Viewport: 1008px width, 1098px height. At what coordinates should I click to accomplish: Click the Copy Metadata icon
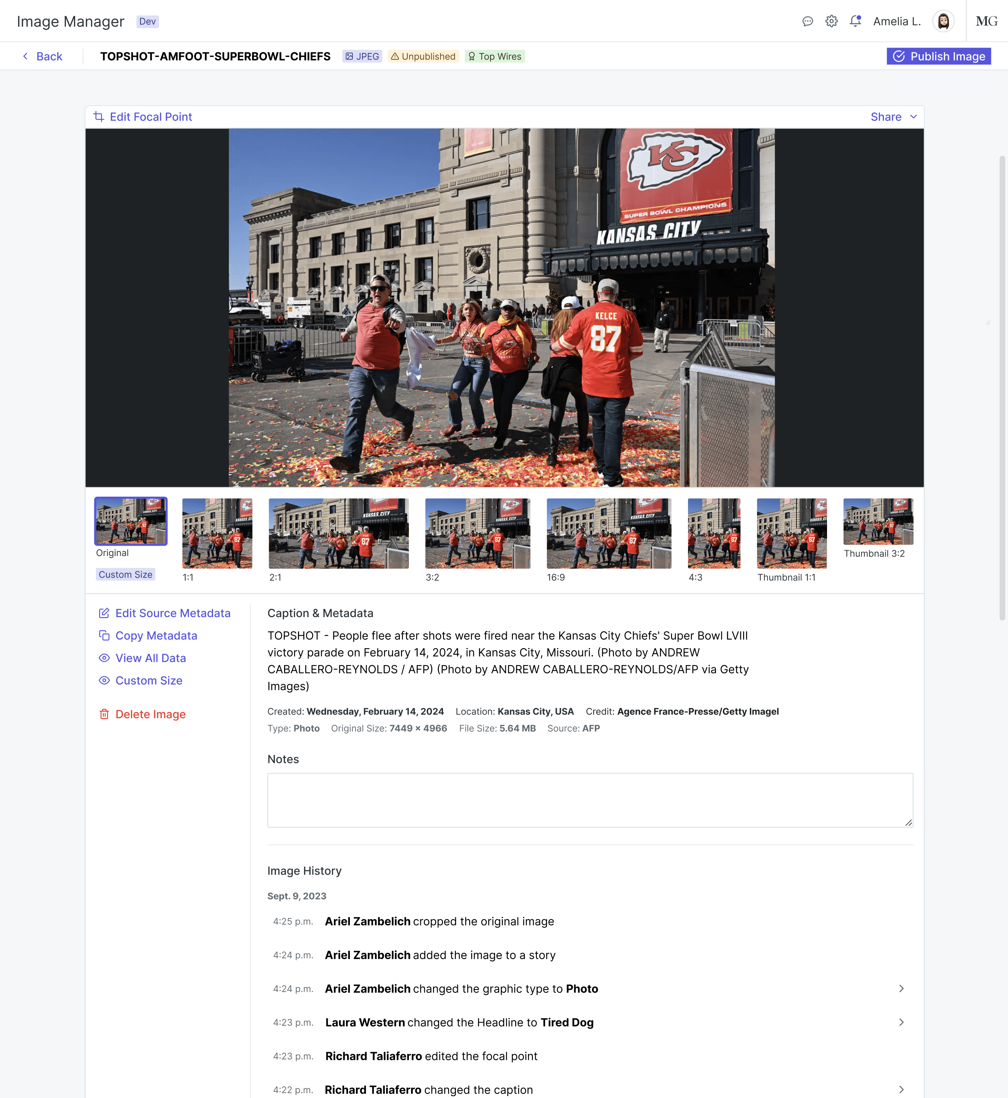pos(104,636)
